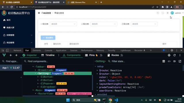Click Vue DevTools back arrow
184x103 pixels.
pyautogui.click(x=11, y=55)
